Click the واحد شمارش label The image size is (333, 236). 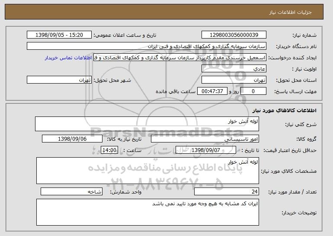125,192
